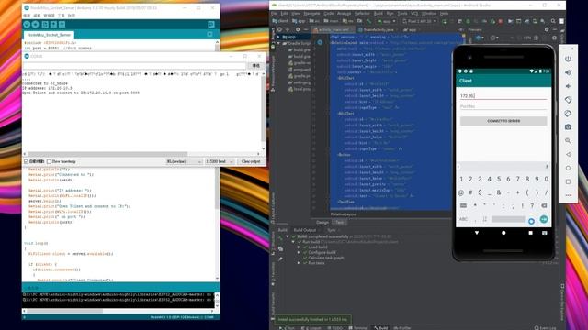Open the Arduino tab options dropdown arrow
588x330 pixels.
point(209,35)
